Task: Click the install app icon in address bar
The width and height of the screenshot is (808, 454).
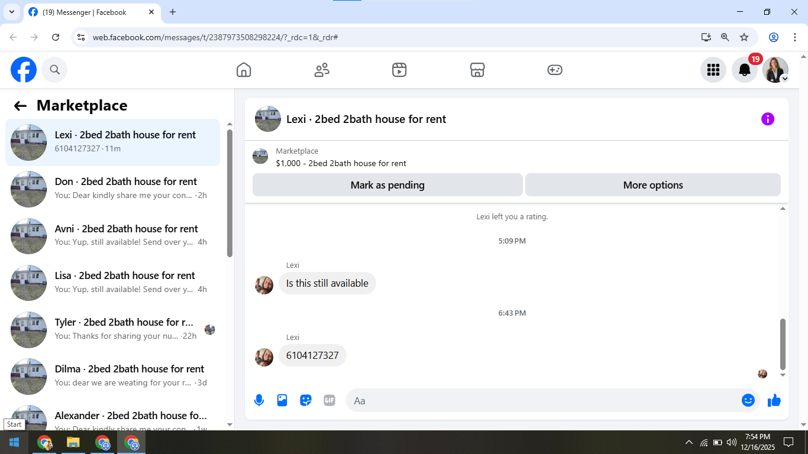Action: point(706,37)
